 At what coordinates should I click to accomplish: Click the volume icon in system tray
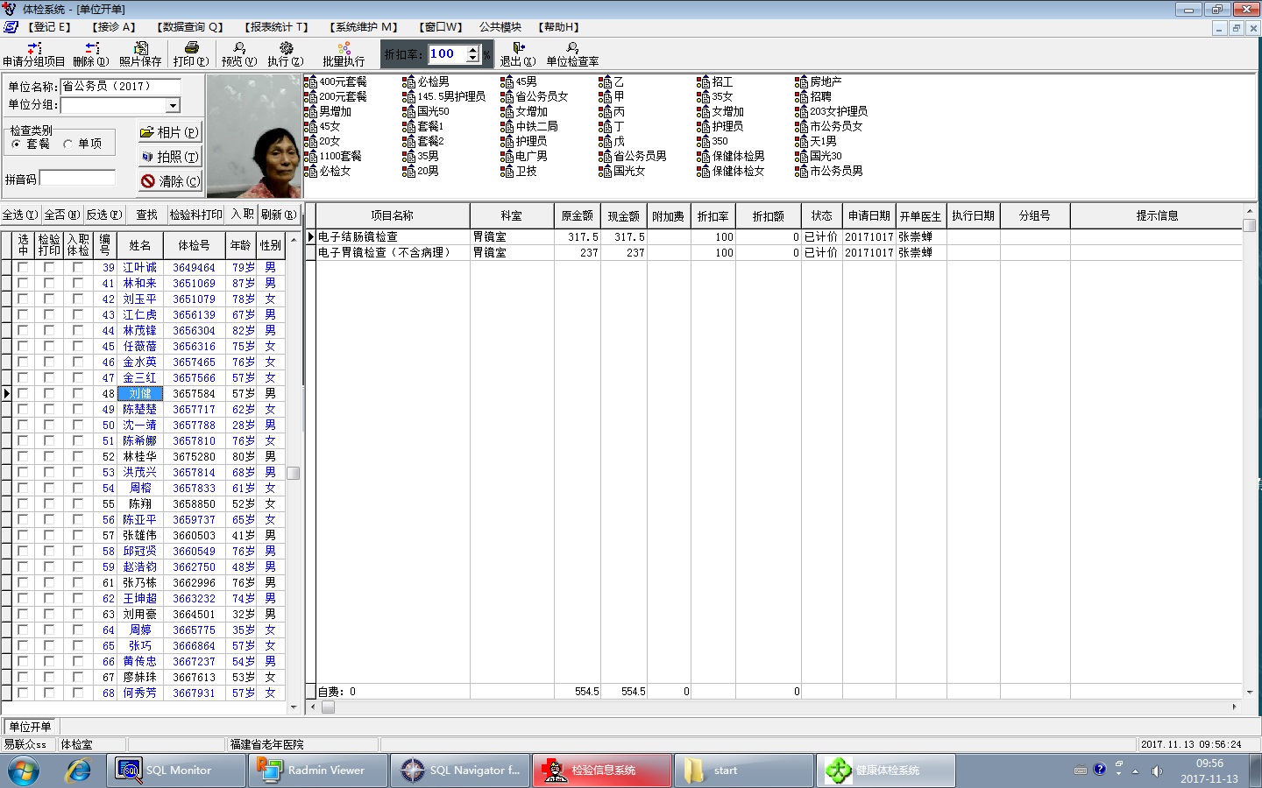point(1157,770)
